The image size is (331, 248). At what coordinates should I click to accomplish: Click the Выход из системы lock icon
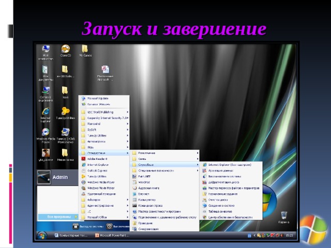pos(76,226)
